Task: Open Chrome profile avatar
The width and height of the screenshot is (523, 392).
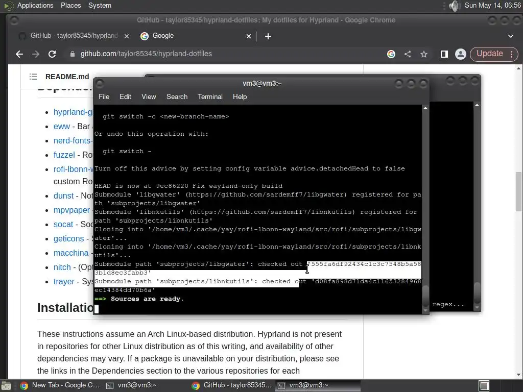Action: (461, 54)
